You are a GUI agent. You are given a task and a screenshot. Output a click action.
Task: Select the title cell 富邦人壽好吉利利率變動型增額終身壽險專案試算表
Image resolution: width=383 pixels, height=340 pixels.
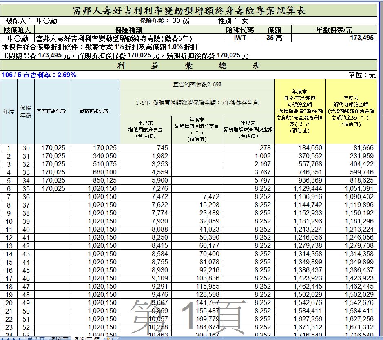[x=188, y=11]
